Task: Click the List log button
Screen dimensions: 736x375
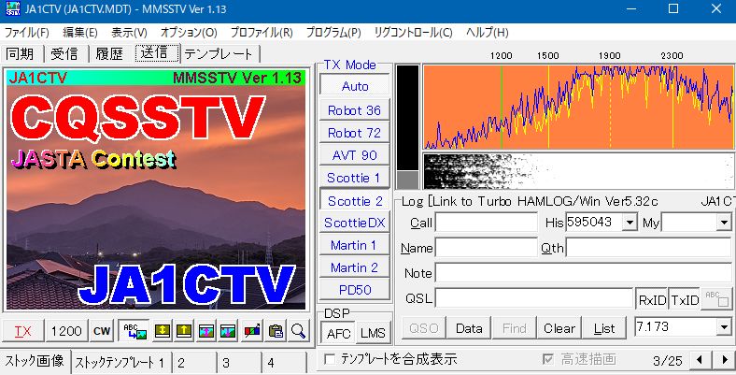Action: (604, 328)
